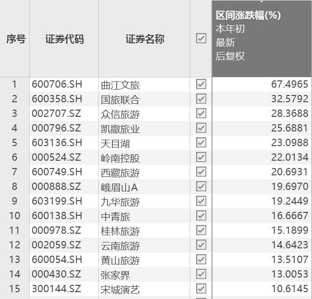The height and width of the screenshot is (299, 312).
Task: Toggle the checkbox in 峨眉山A row
Action: tap(201, 187)
